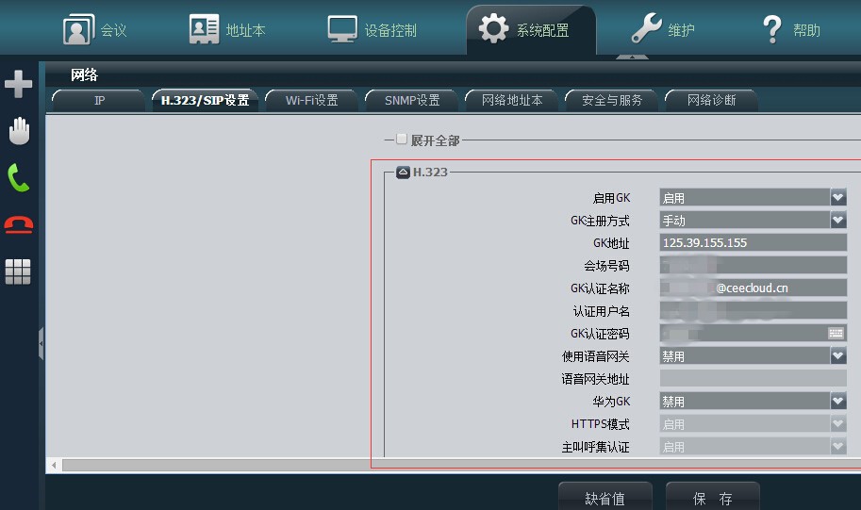Expand the 华为GK dropdown
Viewport: 861px width, 510px height.
[837, 401]
